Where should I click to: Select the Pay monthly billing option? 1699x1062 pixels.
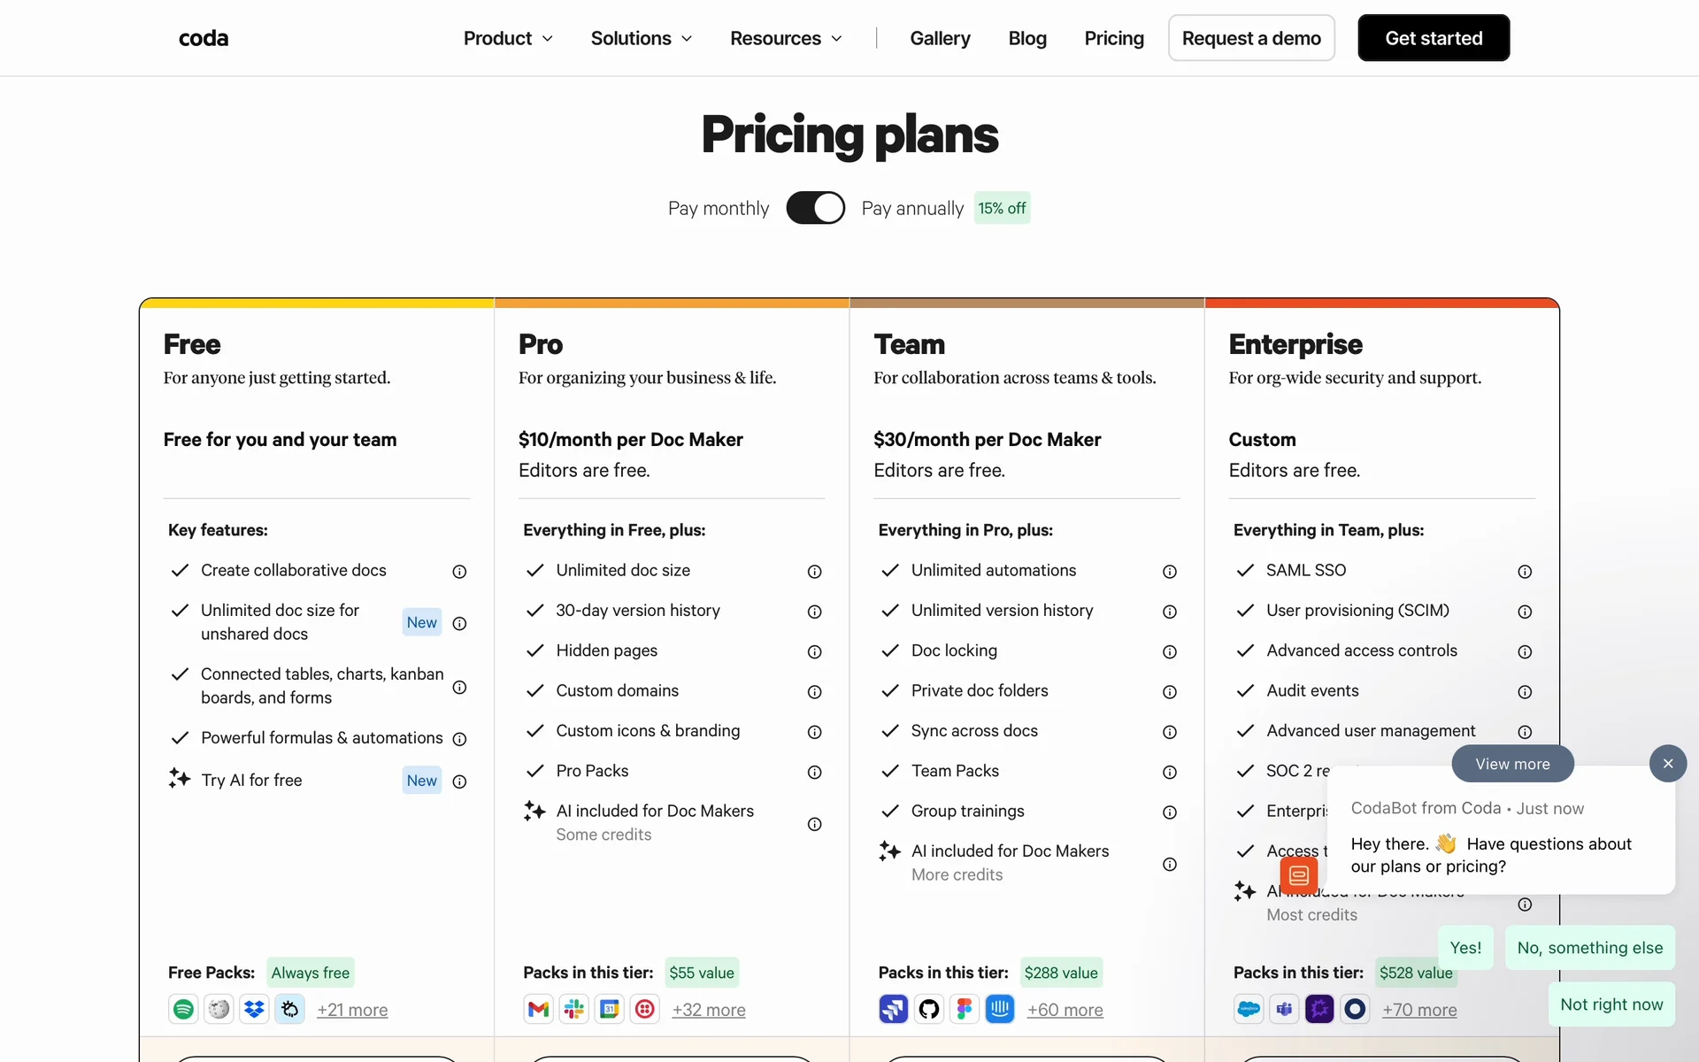point(718,208)
